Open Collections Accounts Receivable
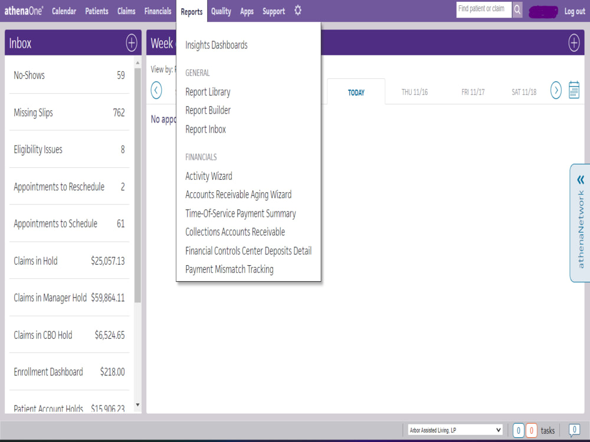590x442 pixels. (x=235, y=232)
